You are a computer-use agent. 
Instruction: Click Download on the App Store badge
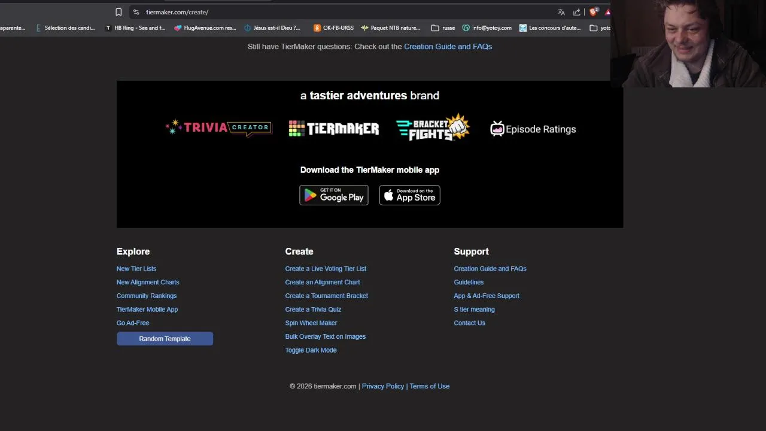[x=409, y=195]
